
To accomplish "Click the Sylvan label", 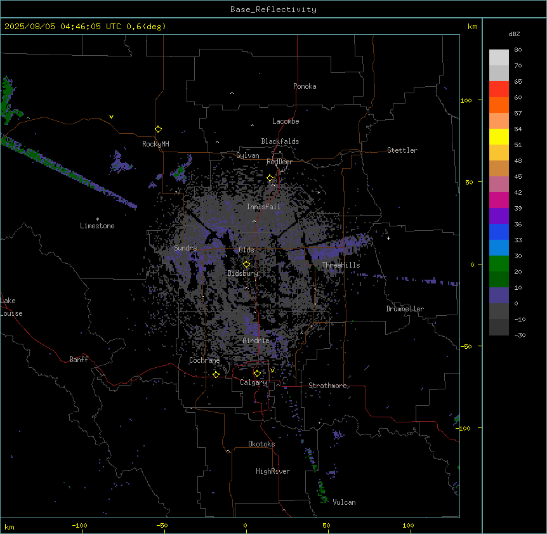I will pos(247,155).
